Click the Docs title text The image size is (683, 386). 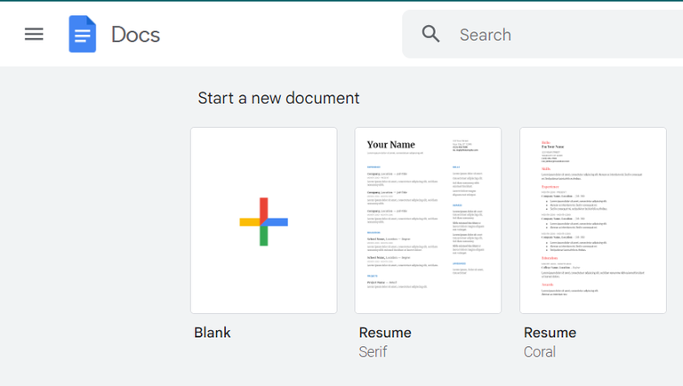[135, 35]
